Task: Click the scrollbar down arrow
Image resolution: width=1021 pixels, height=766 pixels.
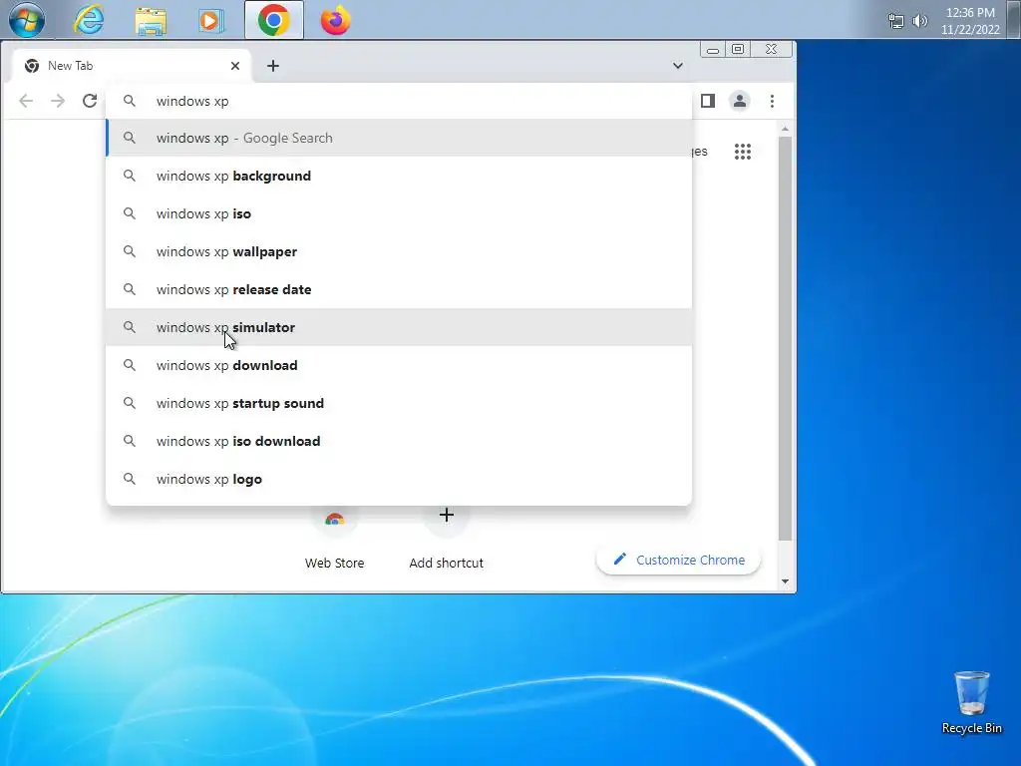Action: coord(785,581)
